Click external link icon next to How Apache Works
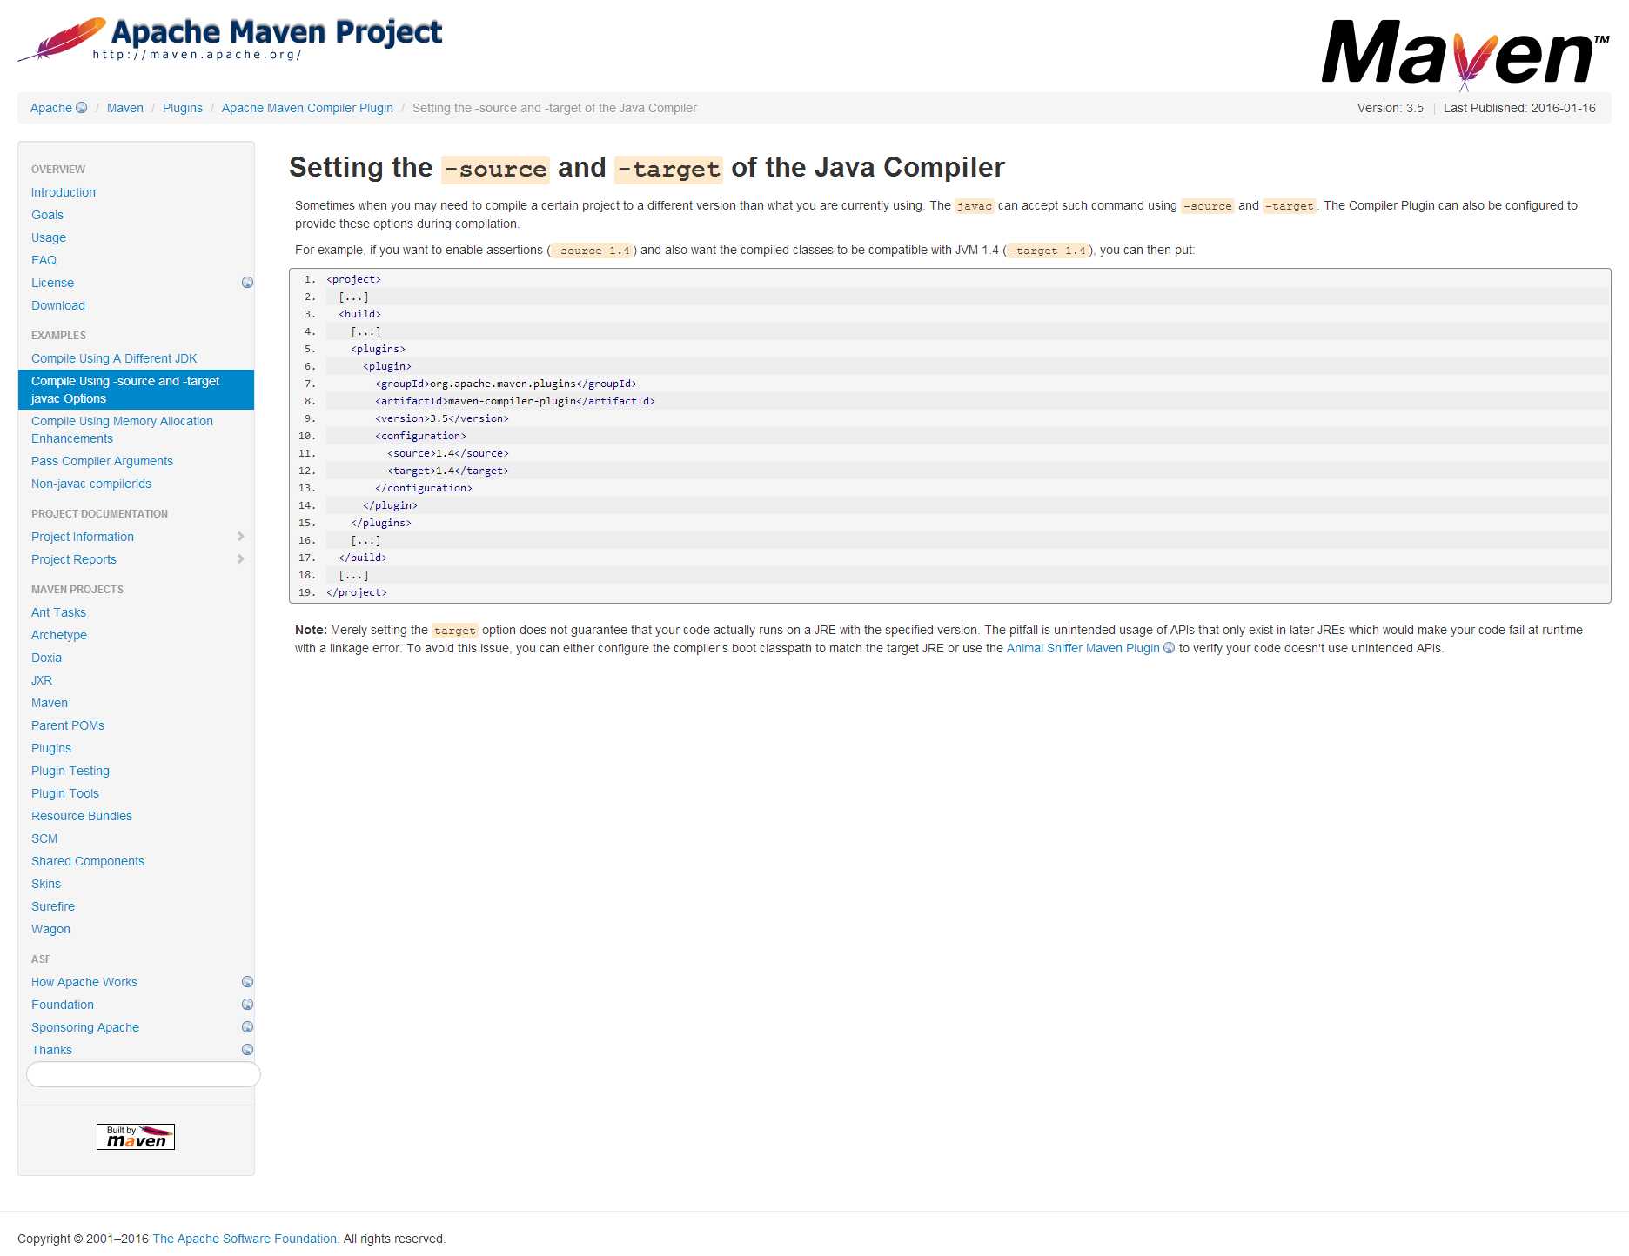The image size is (1629, 1256). (247, 982)
